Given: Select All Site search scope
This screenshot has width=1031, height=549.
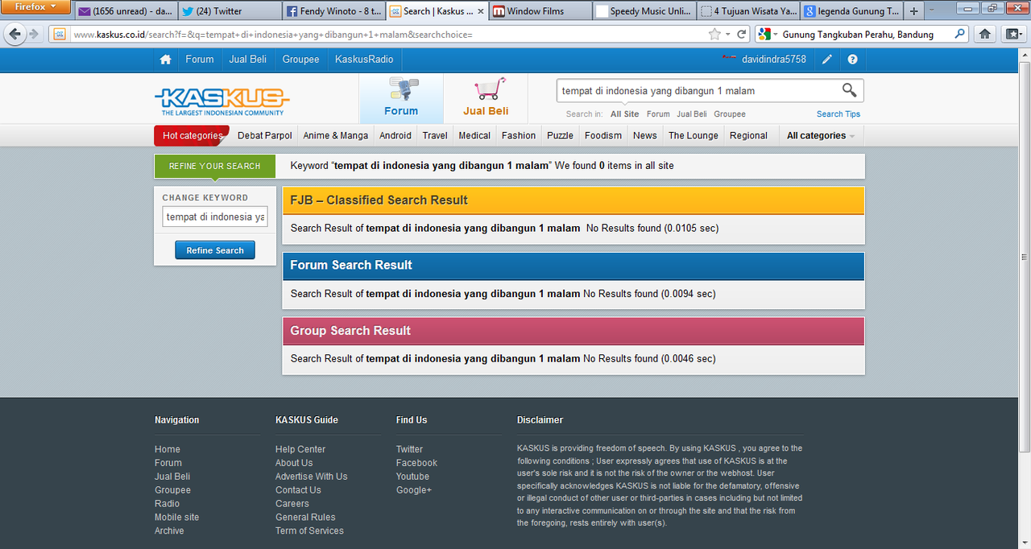Looking at the screenshot, I should (625, 114).
